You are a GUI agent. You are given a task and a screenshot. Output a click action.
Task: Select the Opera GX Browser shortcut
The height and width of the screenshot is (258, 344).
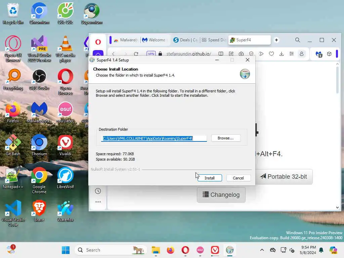[13, 49]
